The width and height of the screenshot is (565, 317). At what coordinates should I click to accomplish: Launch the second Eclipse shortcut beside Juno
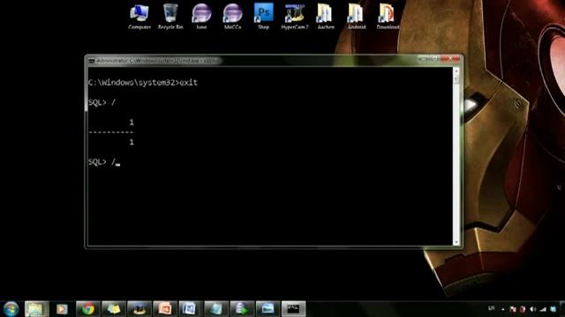[232, 17]
